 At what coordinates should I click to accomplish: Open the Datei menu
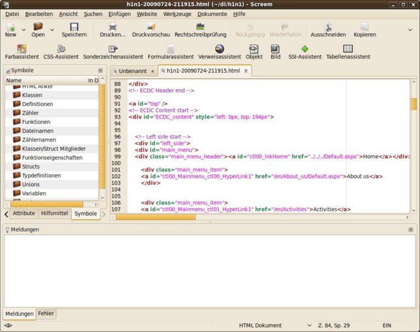12,14
